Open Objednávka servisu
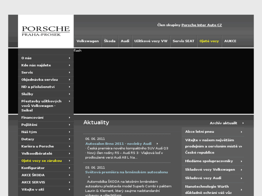Image resolution: width=262 pixels, height=196 pixels. coord(46,79)
